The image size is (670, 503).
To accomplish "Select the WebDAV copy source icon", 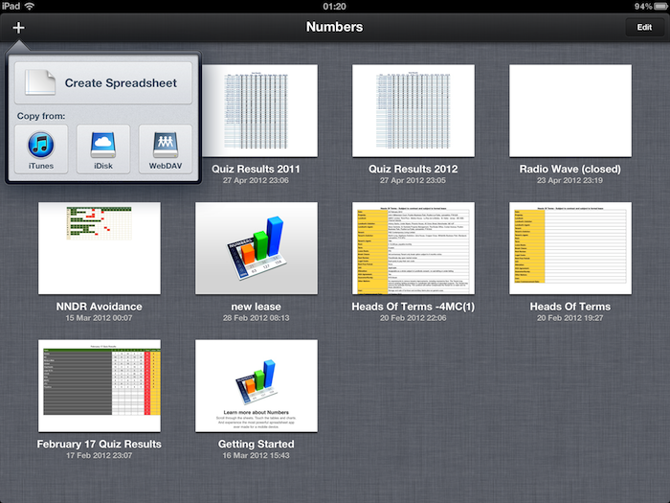I will click(165, 149).
